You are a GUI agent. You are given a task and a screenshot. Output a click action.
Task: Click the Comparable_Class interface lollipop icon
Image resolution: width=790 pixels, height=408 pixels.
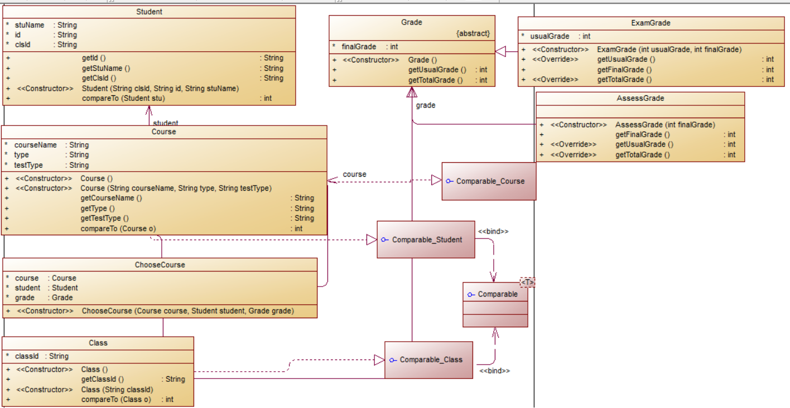pyautogui.click(x=393, y=360)
